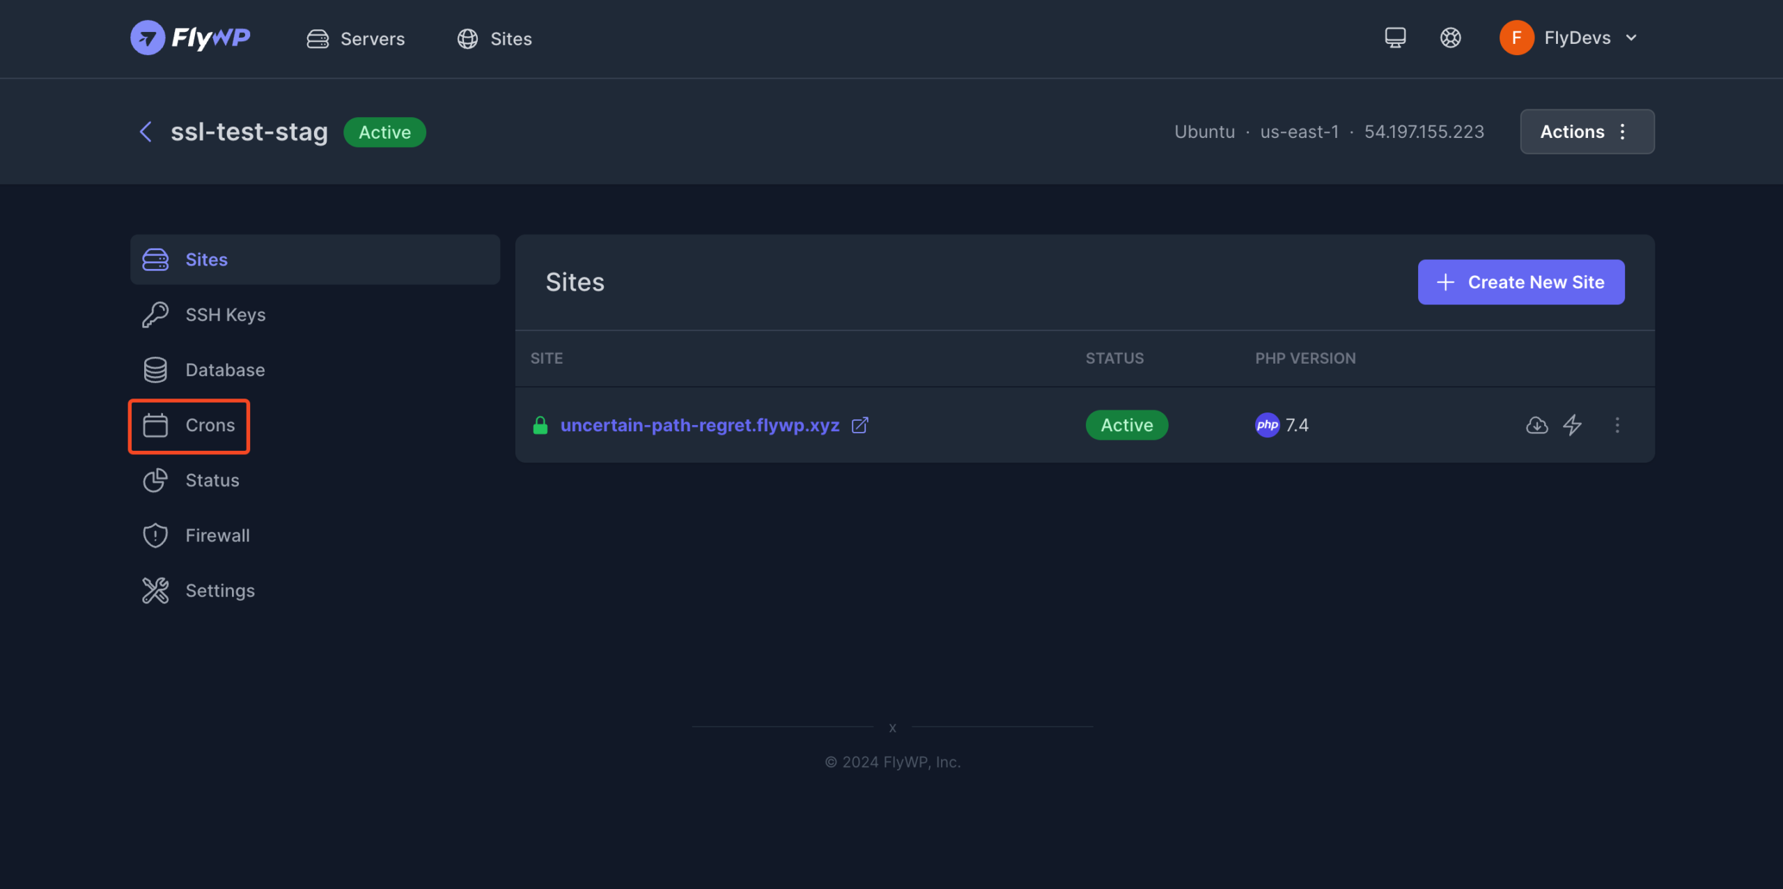This screenshot has height=889, width=1783.
Task: Click the back arrow beside ssl-test-stag
Action: [x=146, y=132]
